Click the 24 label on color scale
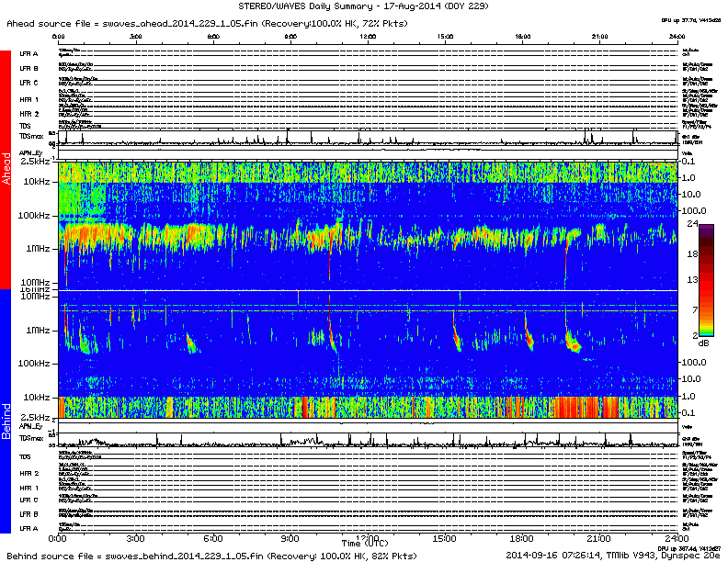The image size is (728, 562). pyautogui.click(x=692, y=224)
